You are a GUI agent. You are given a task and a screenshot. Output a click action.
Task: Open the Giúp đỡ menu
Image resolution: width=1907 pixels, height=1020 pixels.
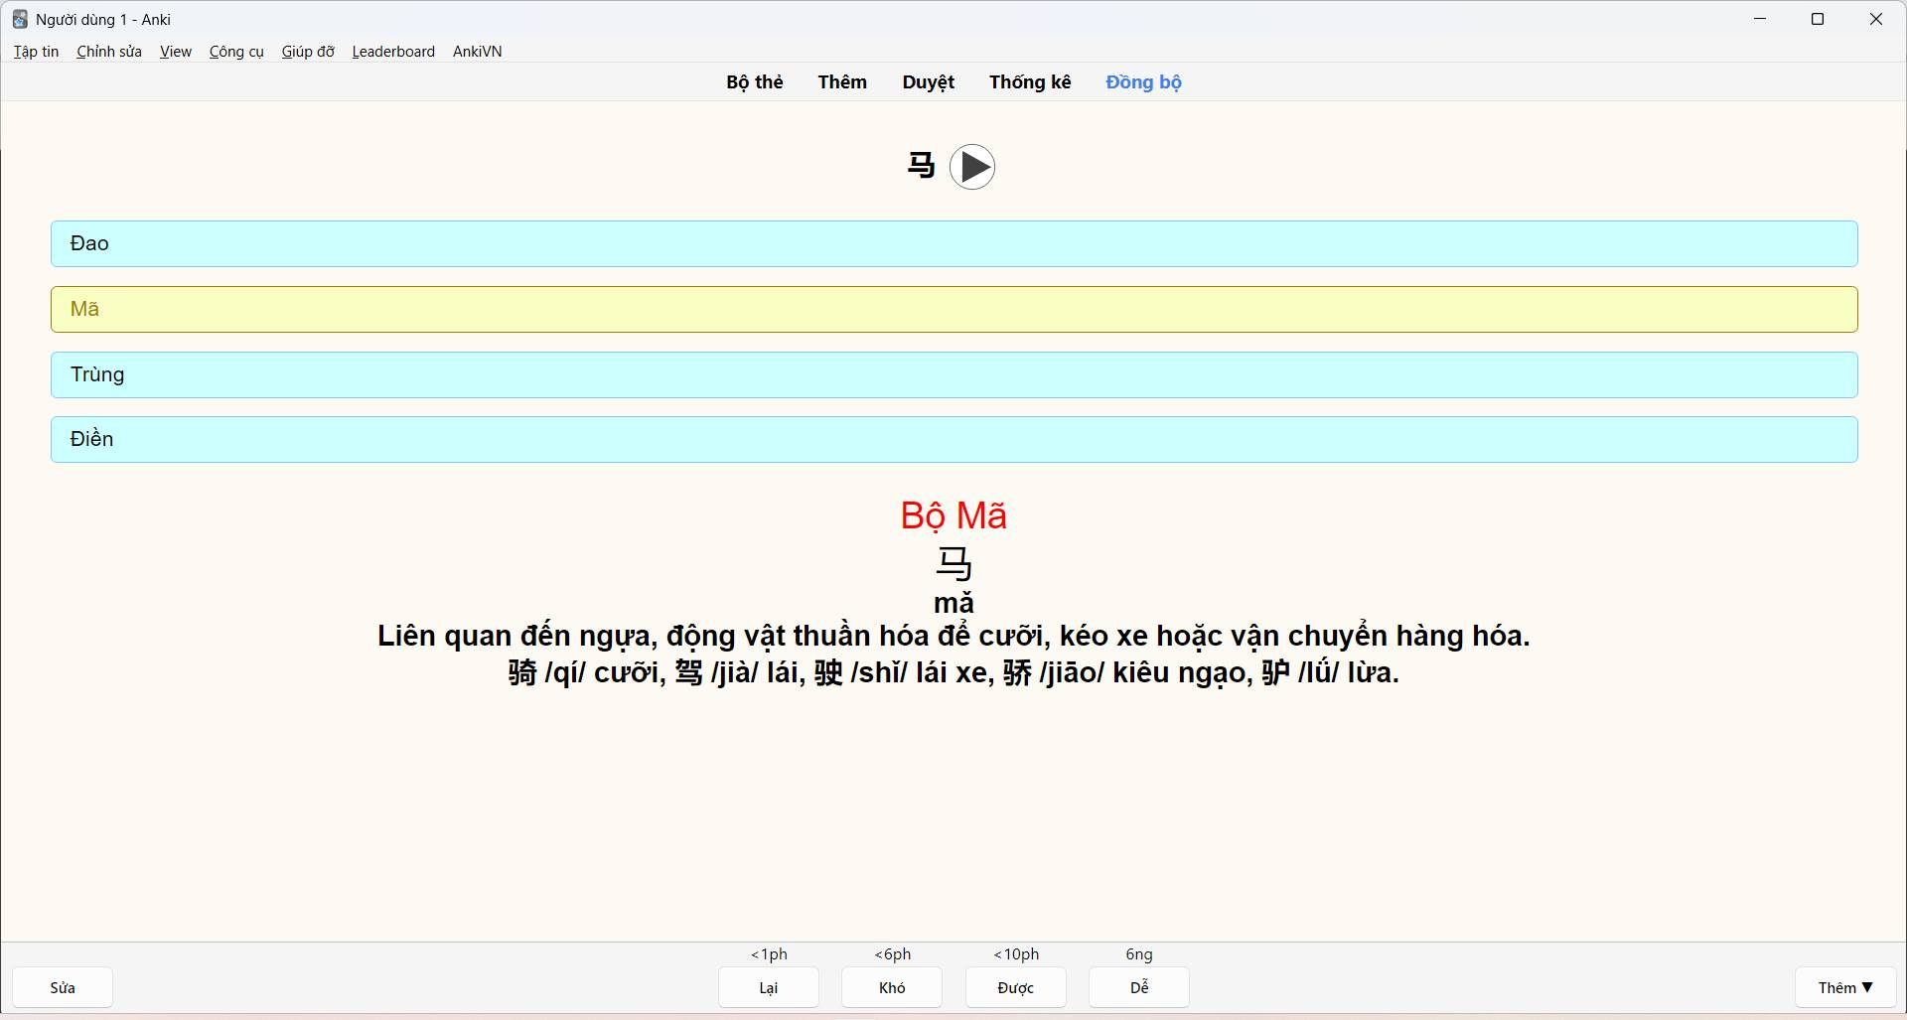[x=308, y=52]
